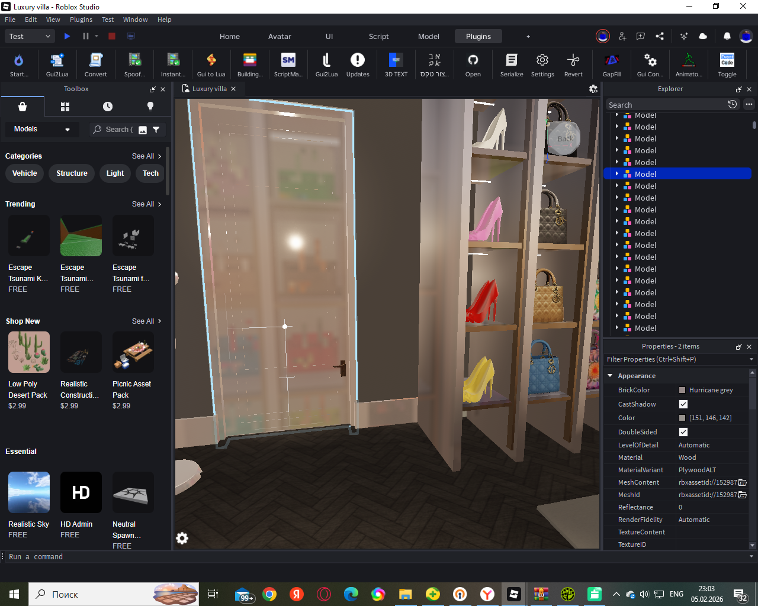758x606 pixels.
Task: Click the Serialize plugin button
Action: (x=512, y=65)
